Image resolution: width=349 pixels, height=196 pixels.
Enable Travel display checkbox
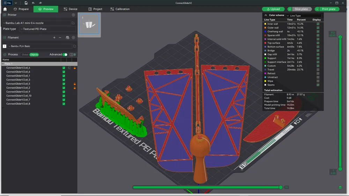tap(318, 70)
